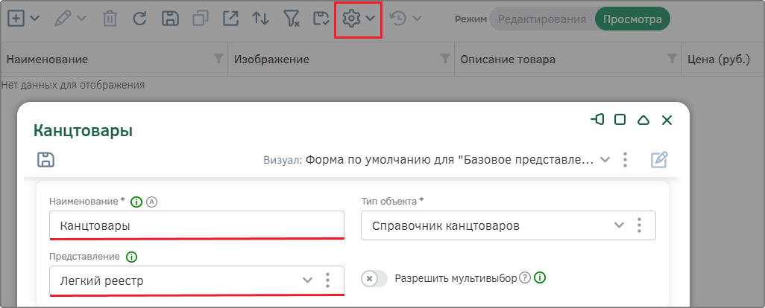765x308 pixels.
Task: Click the save settings icon with checkmark
Action: [321, 19]
